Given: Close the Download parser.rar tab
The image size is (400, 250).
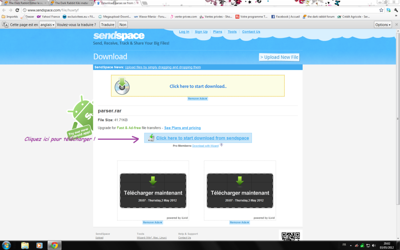Looking at the screenshot, I should [x=138, y=3].
